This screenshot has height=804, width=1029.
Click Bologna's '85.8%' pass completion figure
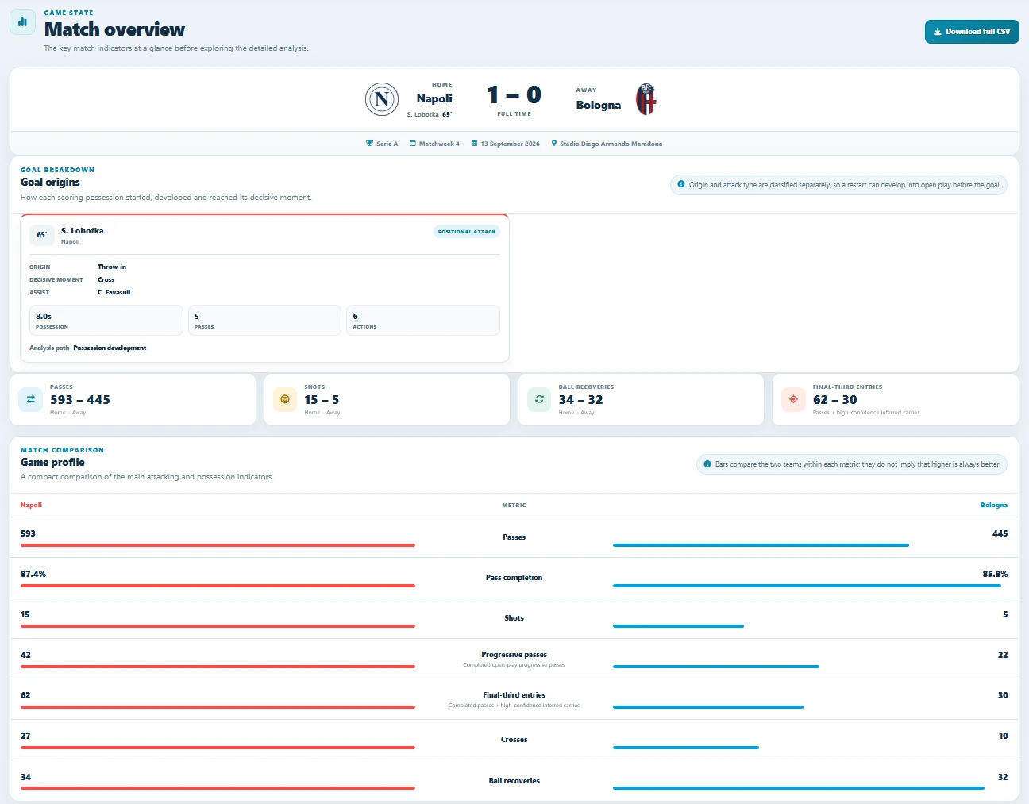[995, 574]
